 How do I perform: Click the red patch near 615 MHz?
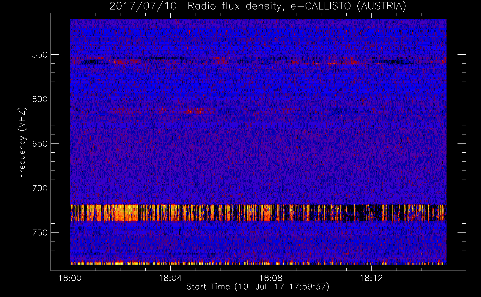click(x=195, y=111)
